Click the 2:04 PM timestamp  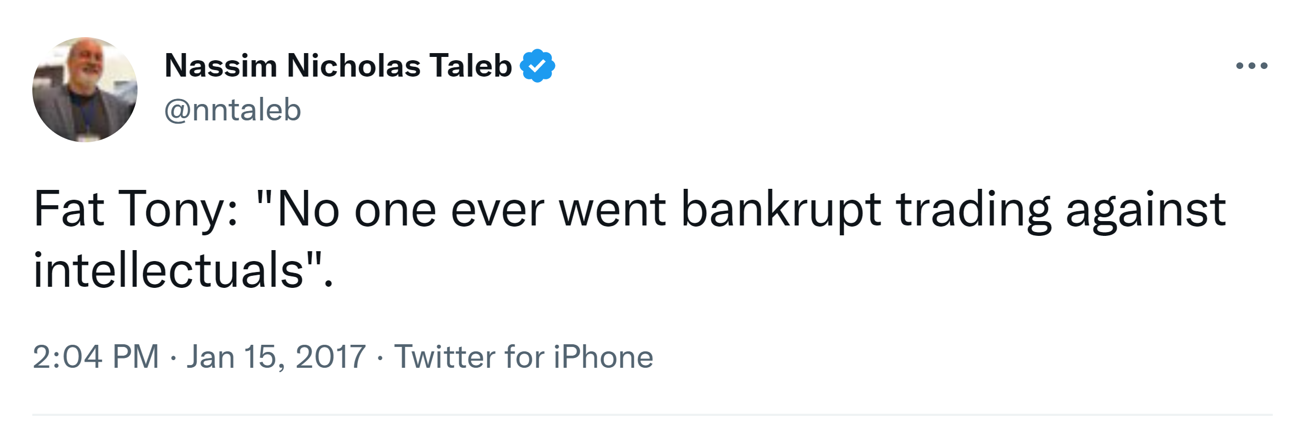click(96, 357)
